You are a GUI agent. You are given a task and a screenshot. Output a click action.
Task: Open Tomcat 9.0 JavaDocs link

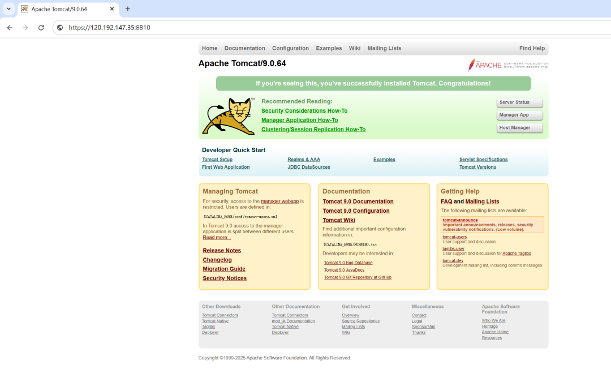[344, 270]
